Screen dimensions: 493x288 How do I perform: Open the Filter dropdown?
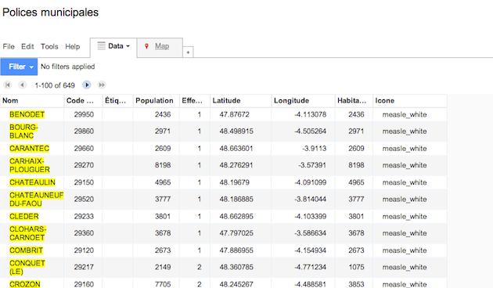click(x=19, y=67)
